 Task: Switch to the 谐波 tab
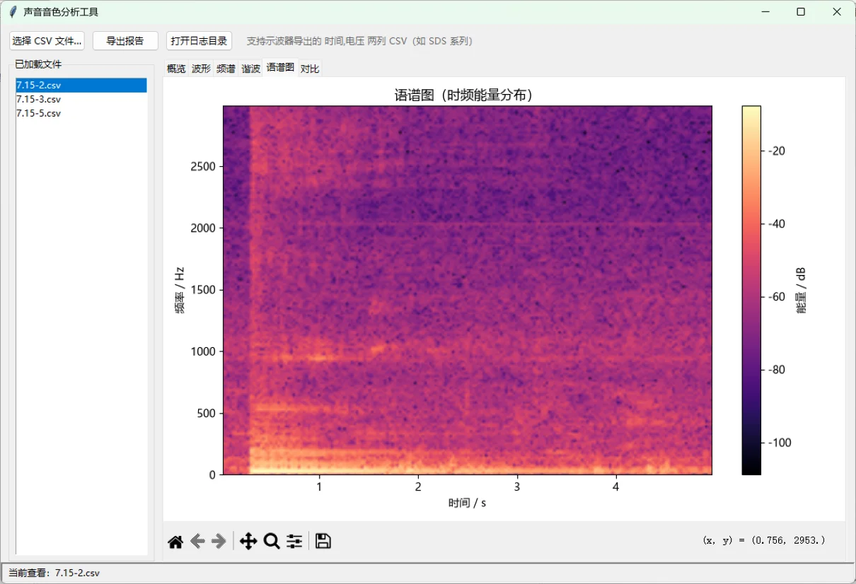pos(250,69)
